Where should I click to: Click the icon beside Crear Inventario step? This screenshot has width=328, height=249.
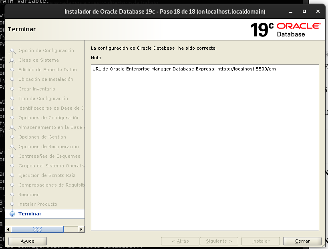click(x=13, y=89)
